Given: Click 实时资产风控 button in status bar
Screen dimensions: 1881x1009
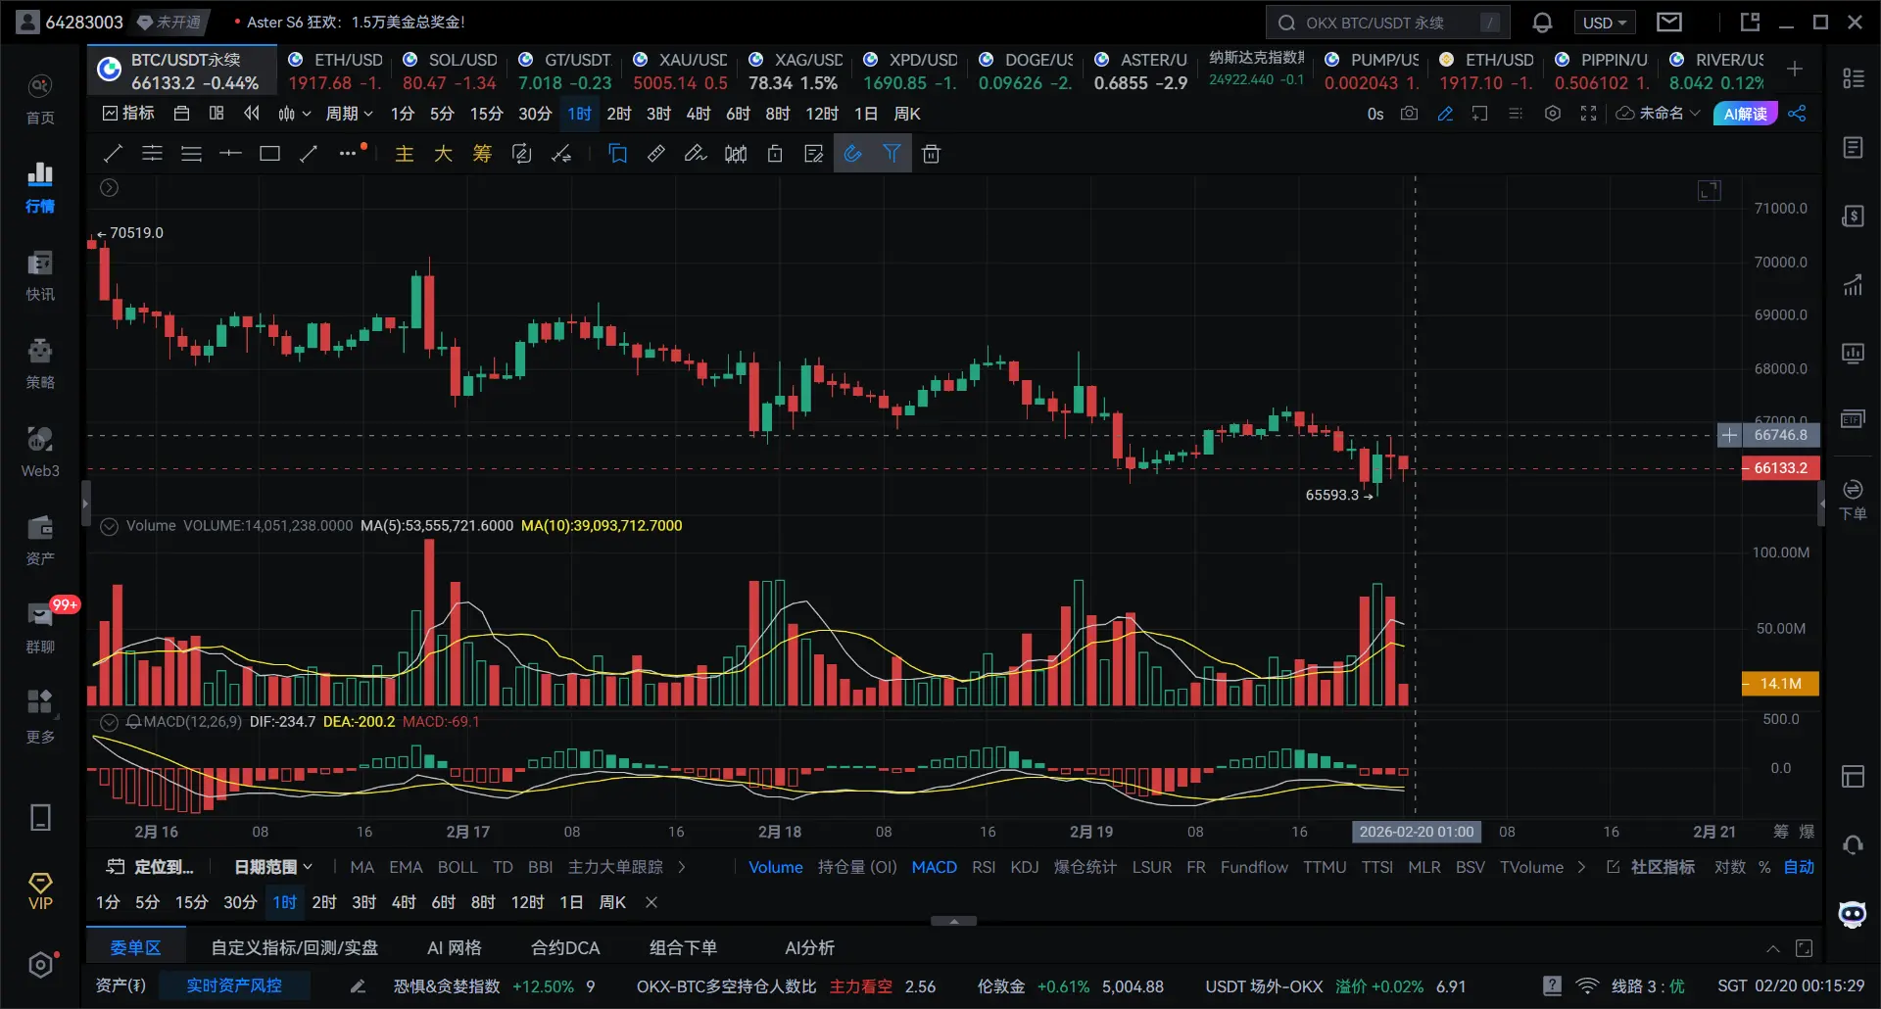Looking at the screenshot, I should click(234, 985).
